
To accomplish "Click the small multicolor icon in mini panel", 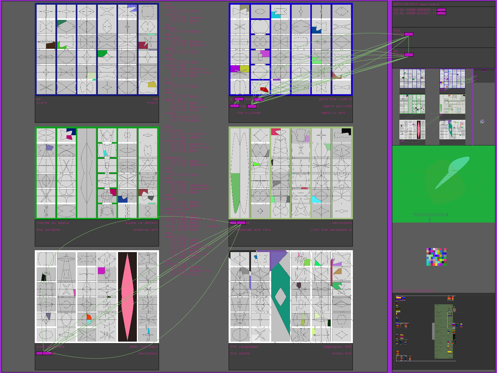I will [482, 122].
